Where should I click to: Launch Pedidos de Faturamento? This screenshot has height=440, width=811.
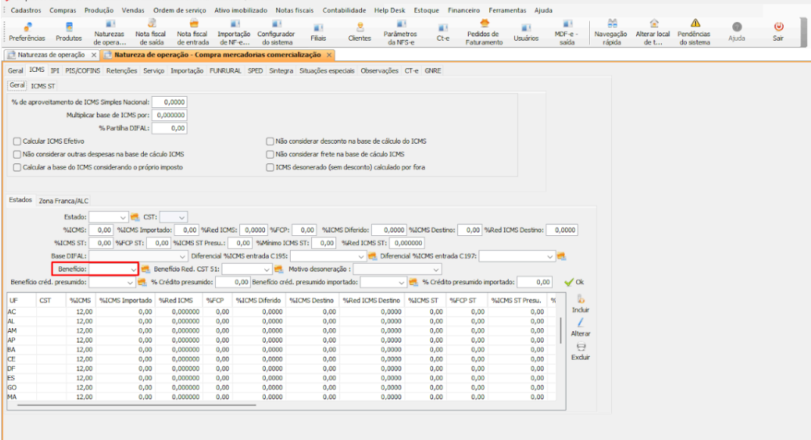484,32
